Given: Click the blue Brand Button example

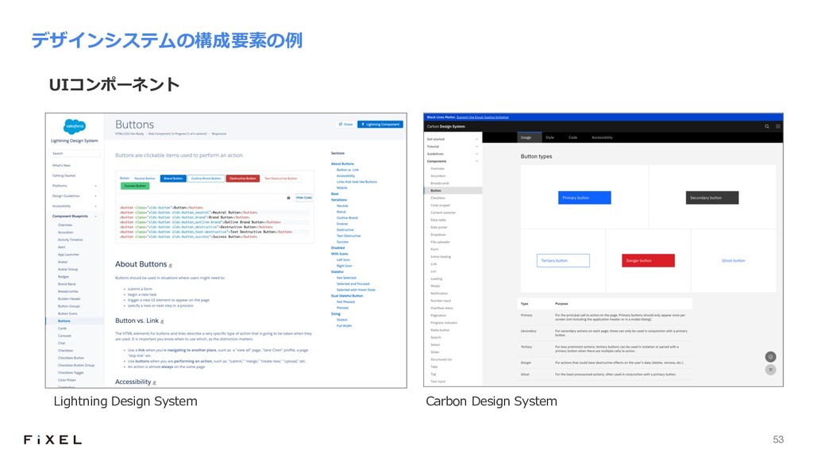Looking at the screenshot, I should [x=173, y=179].
